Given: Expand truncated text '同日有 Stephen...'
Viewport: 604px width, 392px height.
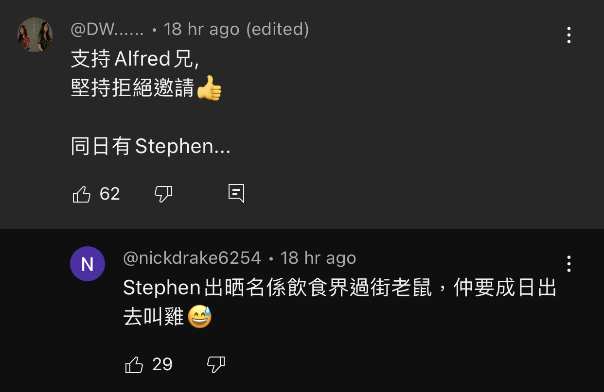Looking at the screenshot, I should (x=151, y=147).
